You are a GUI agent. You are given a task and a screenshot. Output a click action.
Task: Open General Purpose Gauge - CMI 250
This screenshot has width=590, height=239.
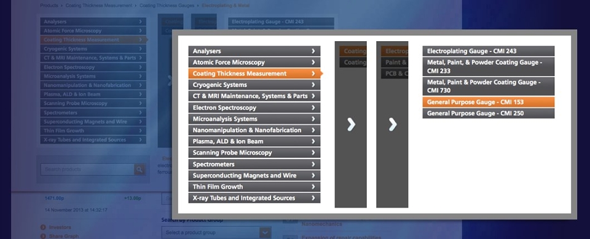pos(489,113)
